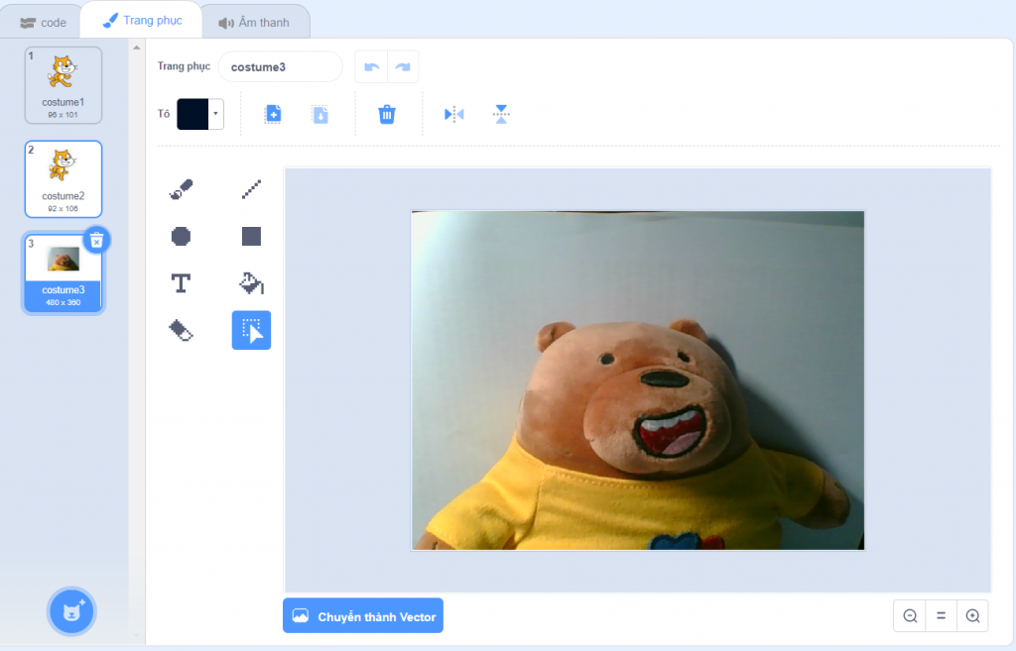1016x651 pixels.
Task: Click the Redo arrow button
Action: point(403,66)
